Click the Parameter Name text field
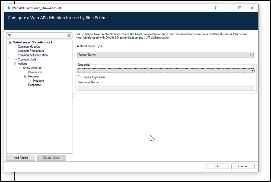This screenshot has width=271, height=182. [x=166, y=88]
